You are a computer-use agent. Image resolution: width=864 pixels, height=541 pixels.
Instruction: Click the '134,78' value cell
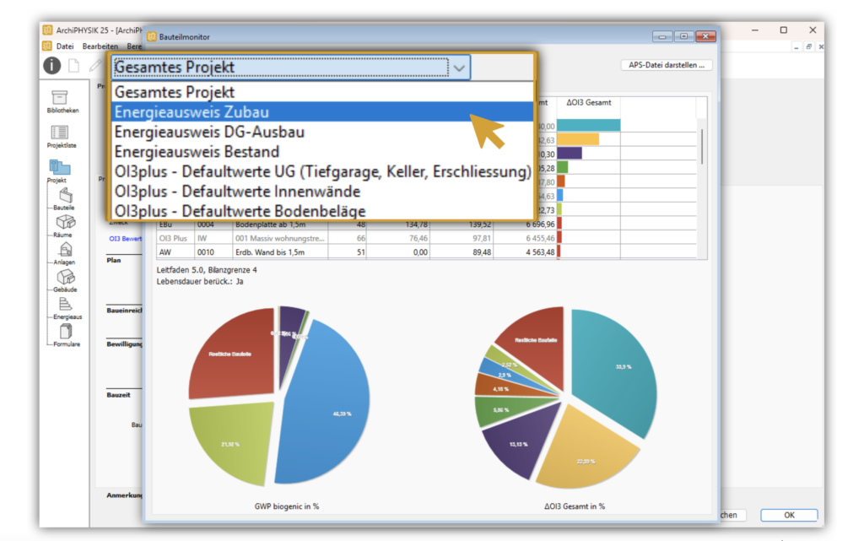point(398,225)
